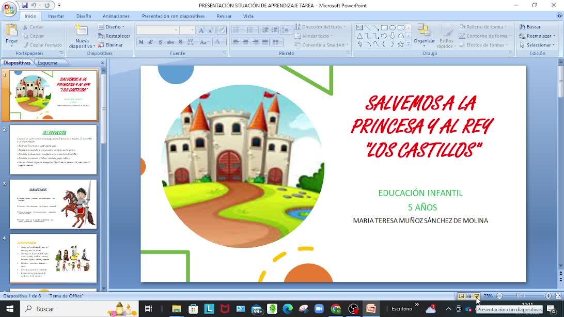
Task: Toggle center text alignment
Action: click(246, 42)
